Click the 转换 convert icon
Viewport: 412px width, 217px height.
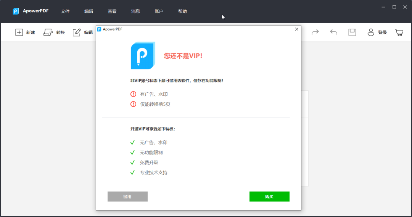click(48, 32)
